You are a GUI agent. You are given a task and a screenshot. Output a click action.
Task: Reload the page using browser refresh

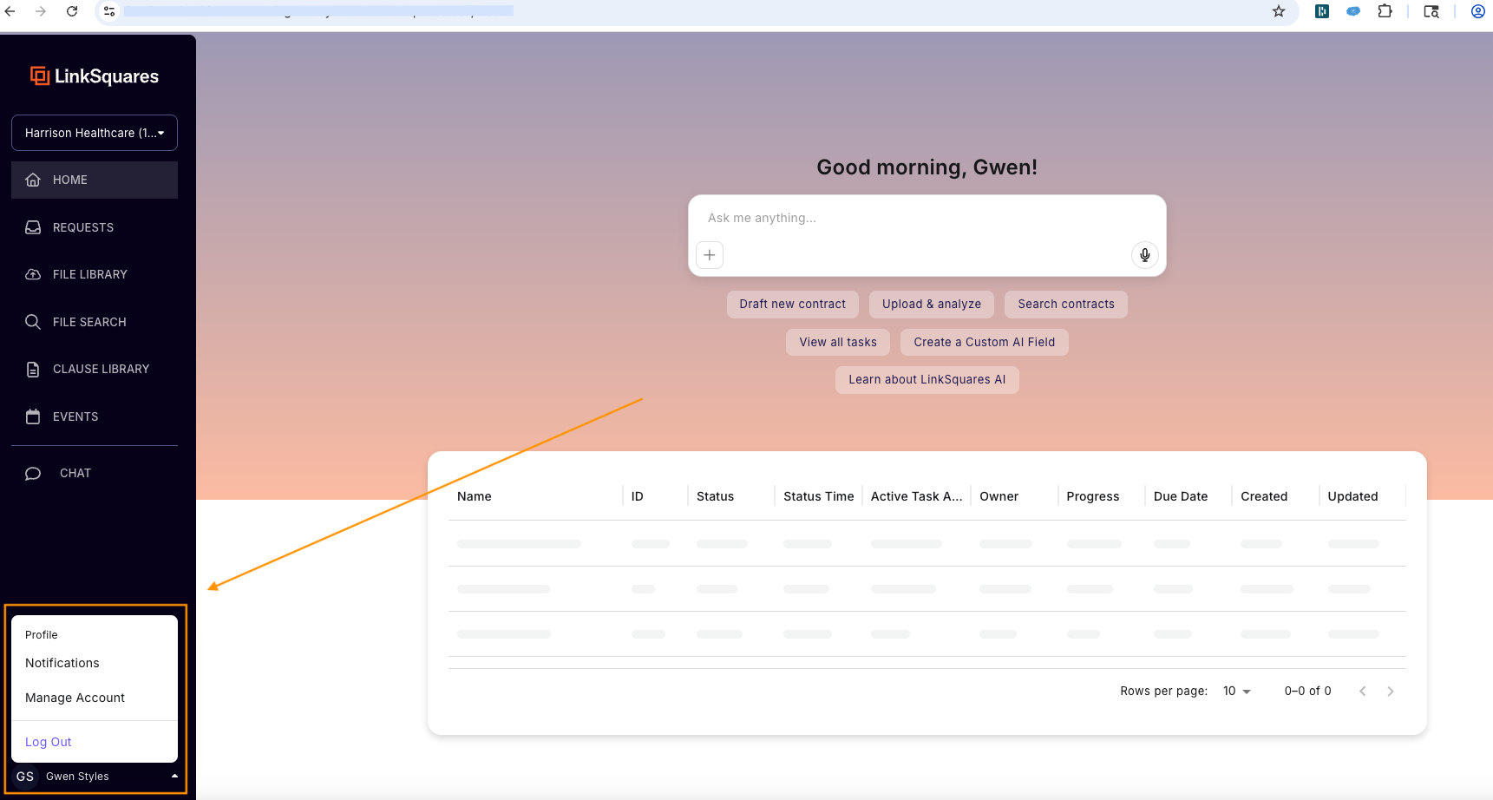point(72,11)
